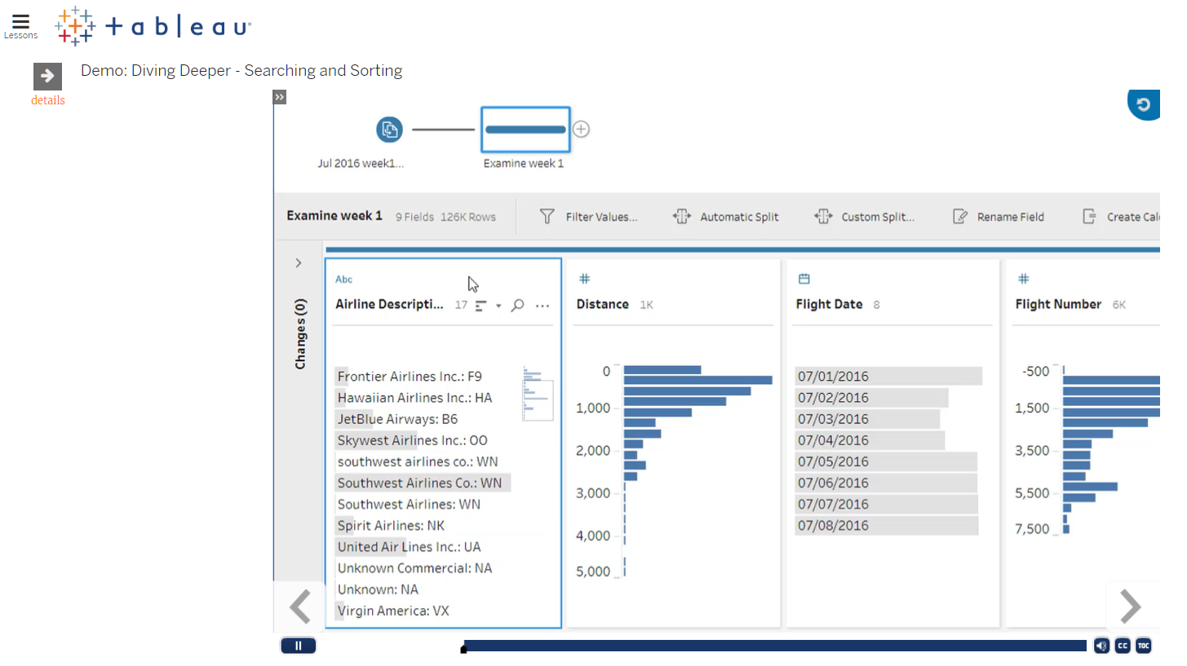Select Unknown: NA value
This screenshot has height=666, width=1187.
[378, 589]
